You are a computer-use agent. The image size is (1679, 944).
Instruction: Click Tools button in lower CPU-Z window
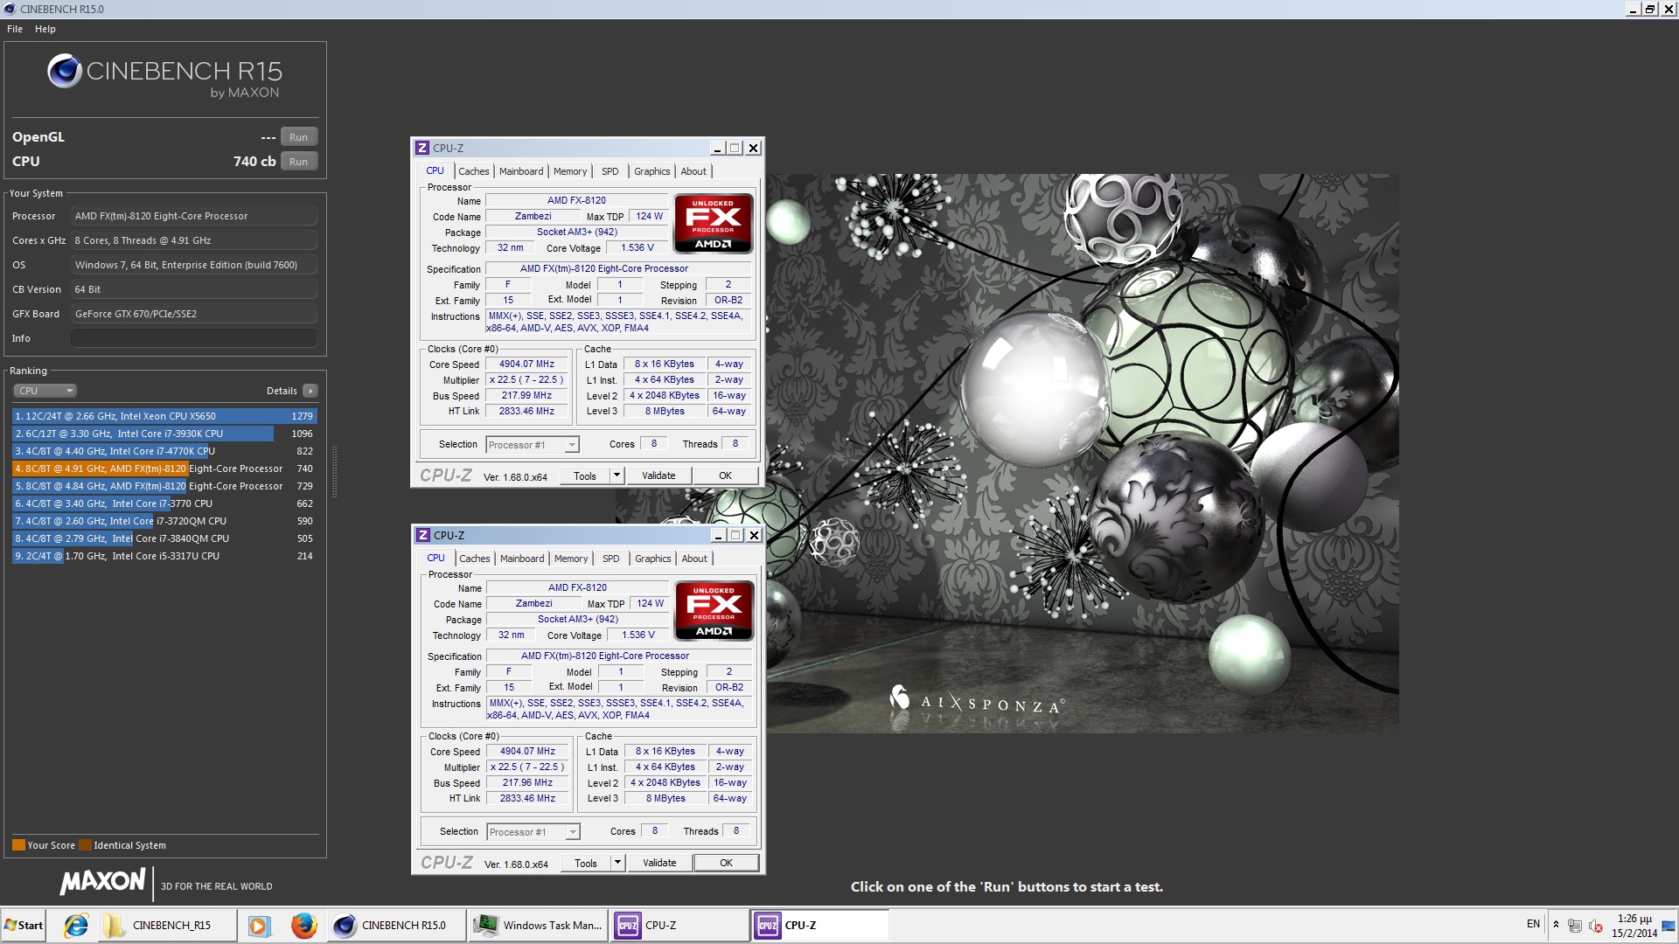(586, 863)
